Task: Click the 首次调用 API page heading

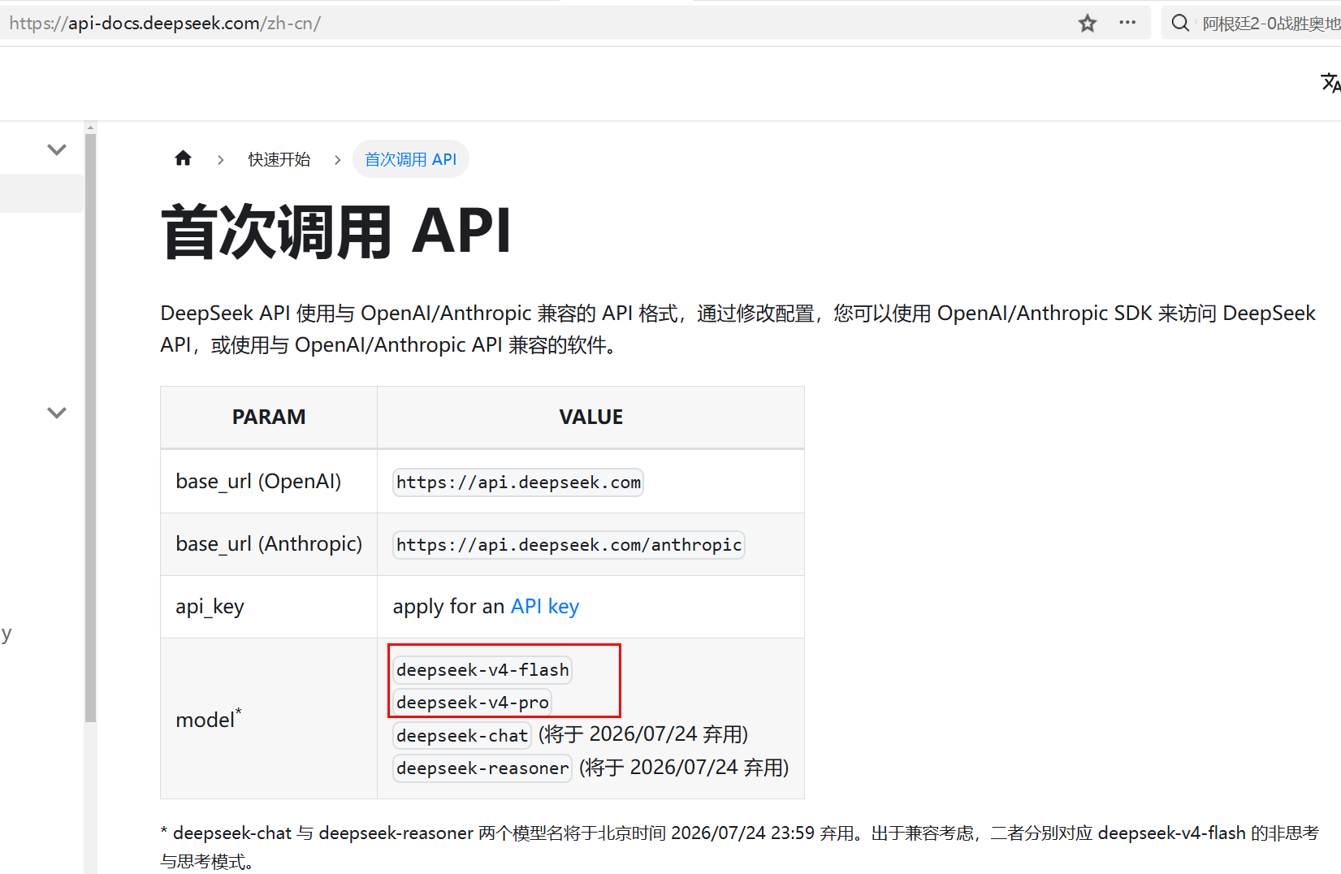Action: (x=336, y=232)
